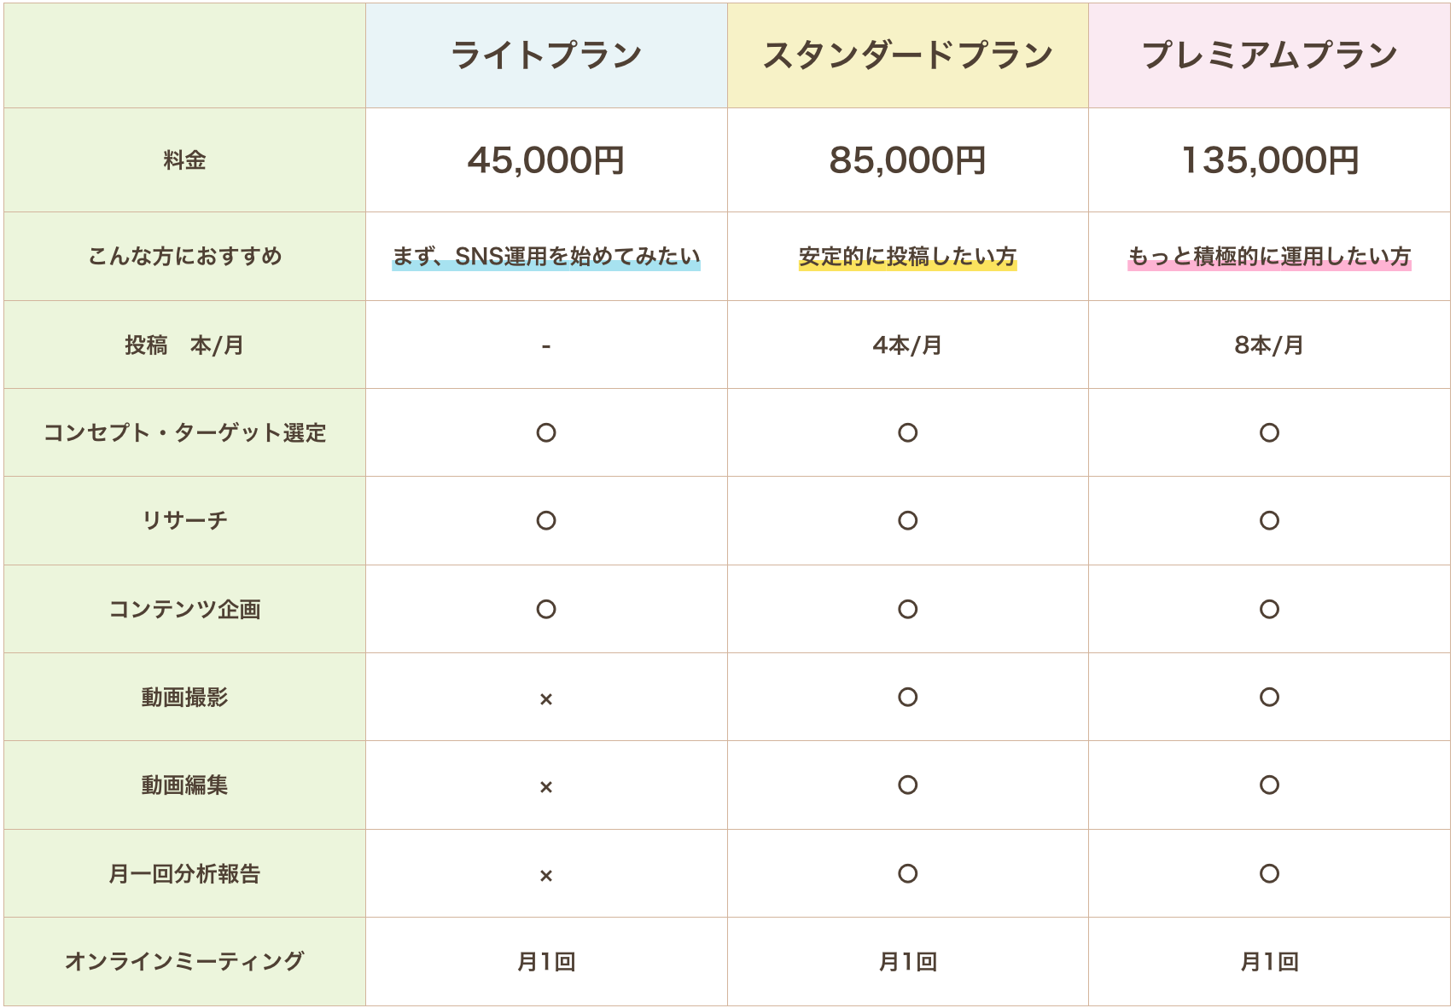This screenshot has height=1008, width=1456.
Task: Click the blue-highlighted まず、SNS運用を始めてみたい text
Action: [546, 256]
